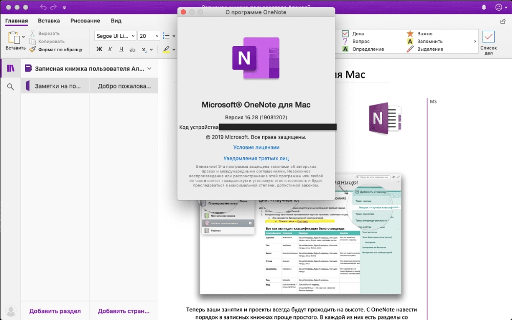Apply yellow text highlight color
The height and width of the screenshot is (320, 512).
[x=166, y=50]
